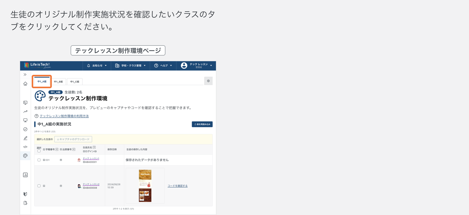This screenshot has width=469, height=215.
Task: Open the terminal-screen icon in the sidebar
Action: (25, 103)
